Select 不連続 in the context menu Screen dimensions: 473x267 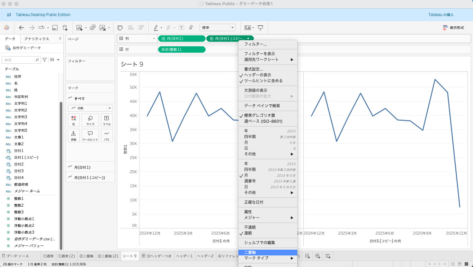[250, 227]
